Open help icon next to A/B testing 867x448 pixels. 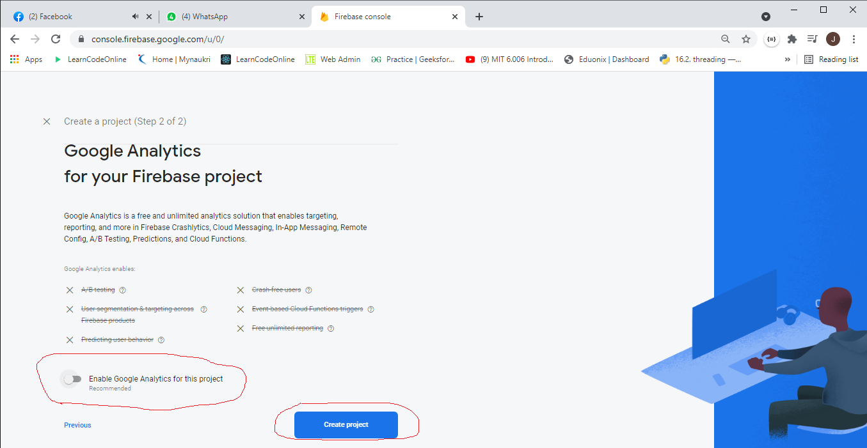pyautogui.click(x=122, y=290)
